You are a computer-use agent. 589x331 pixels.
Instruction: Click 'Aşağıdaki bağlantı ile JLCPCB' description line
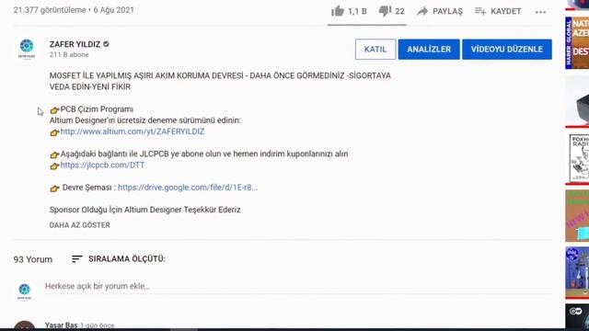coord(204,154)
